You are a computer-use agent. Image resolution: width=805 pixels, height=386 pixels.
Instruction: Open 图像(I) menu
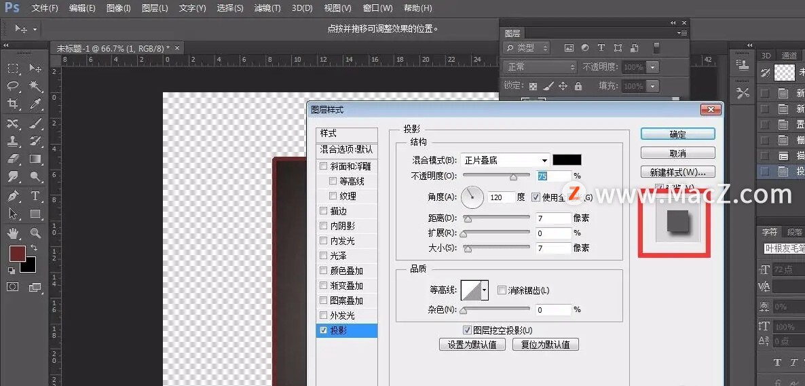119,8
